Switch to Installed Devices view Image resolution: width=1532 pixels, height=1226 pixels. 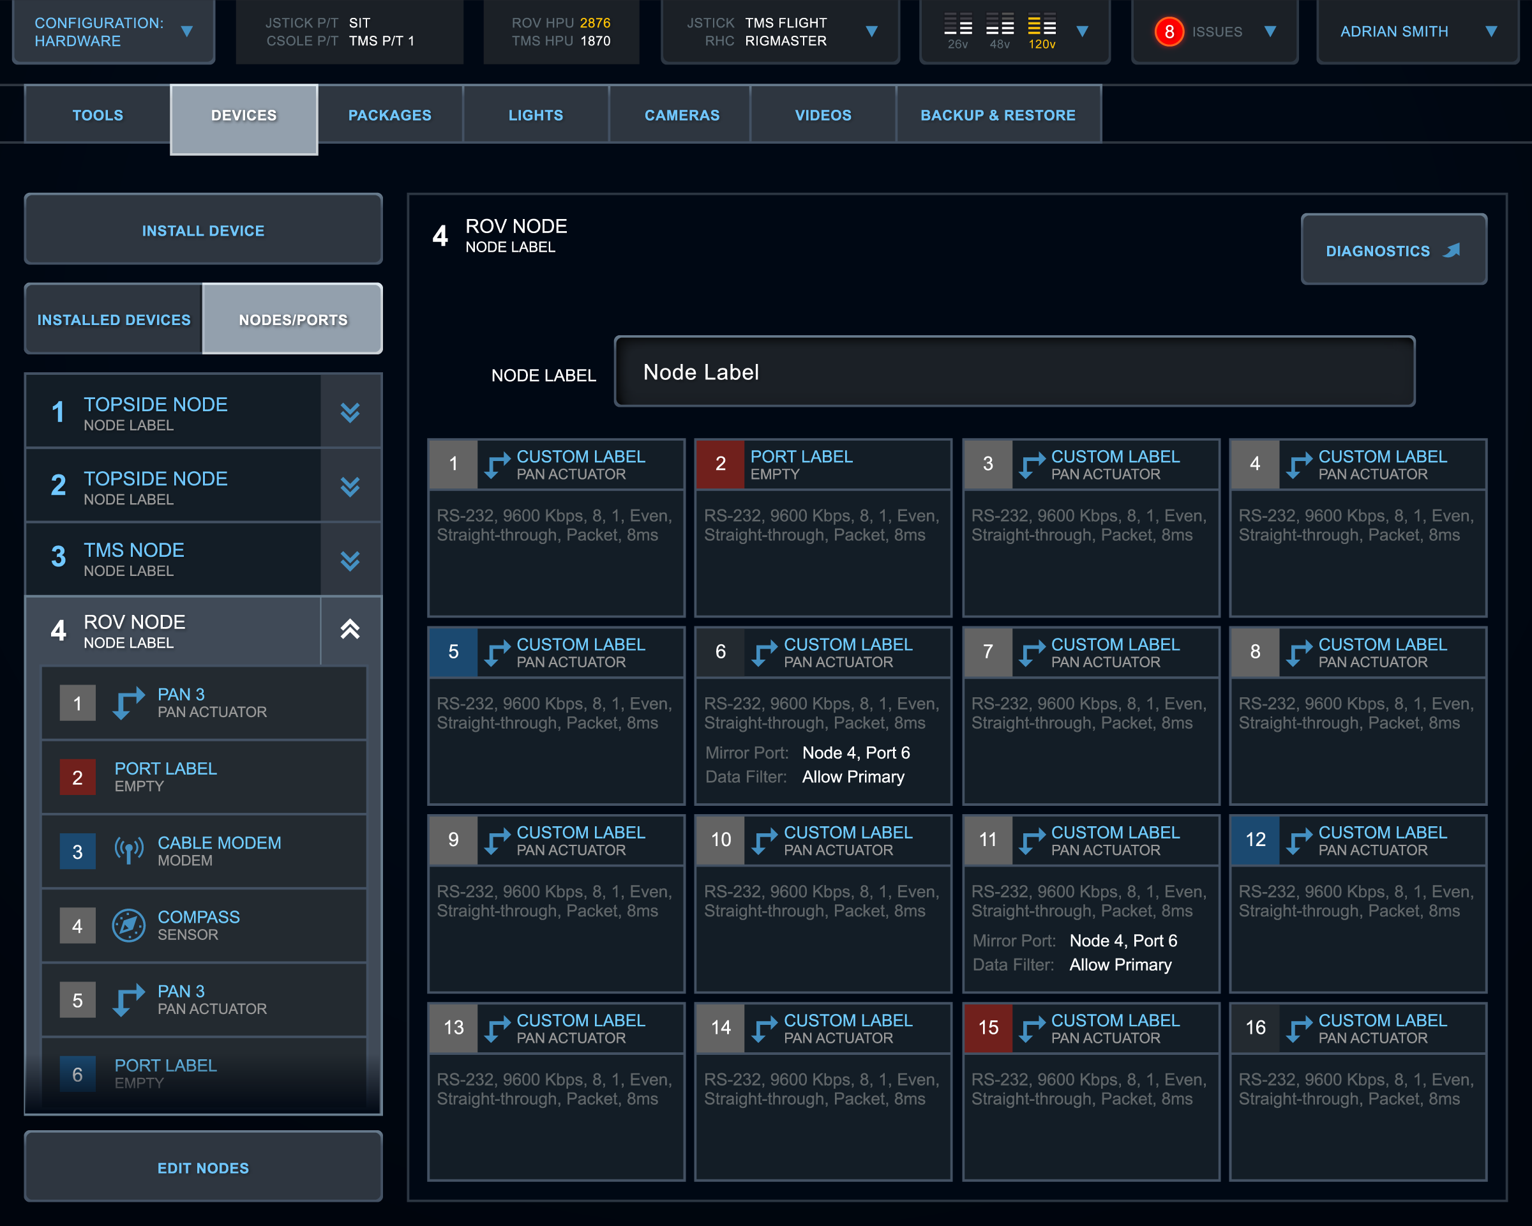(x=114, y=319)
